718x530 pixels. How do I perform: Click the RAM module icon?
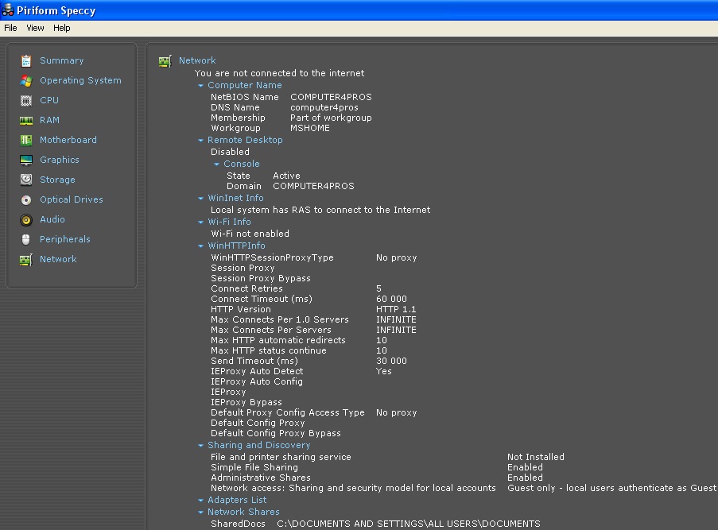tap(26, 120)
